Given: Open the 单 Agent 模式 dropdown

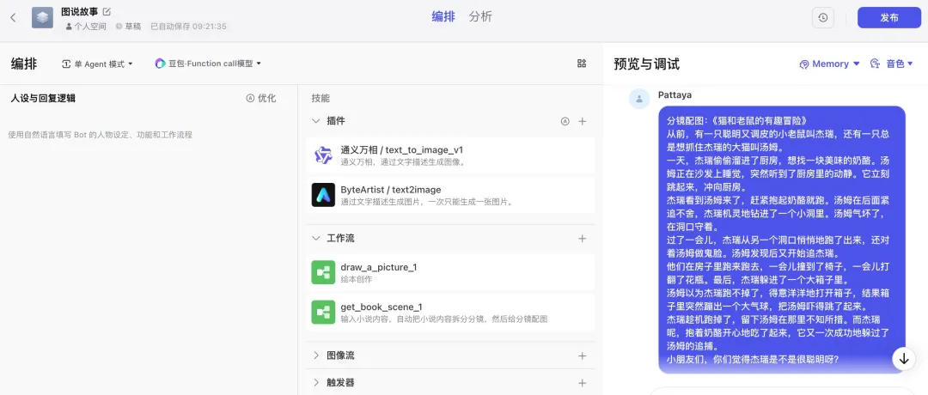Looking at the screenshot, I should tap(98, 64).
